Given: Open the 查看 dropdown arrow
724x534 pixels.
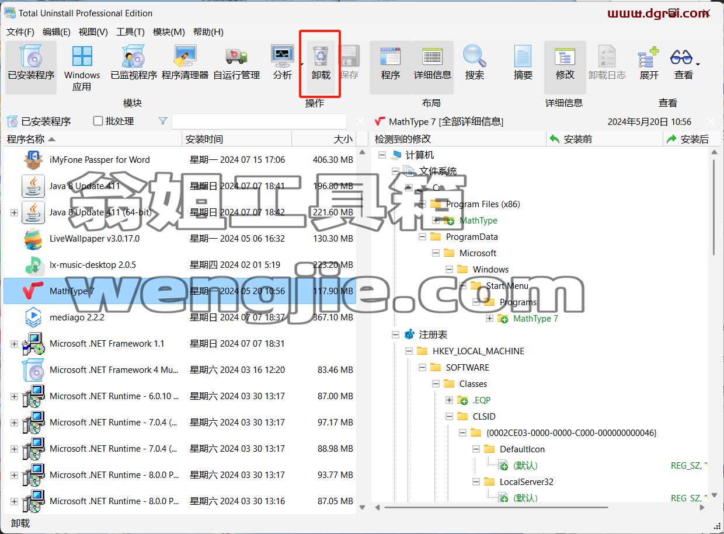Looking at the screenshot, I should (x=698, y=64).
